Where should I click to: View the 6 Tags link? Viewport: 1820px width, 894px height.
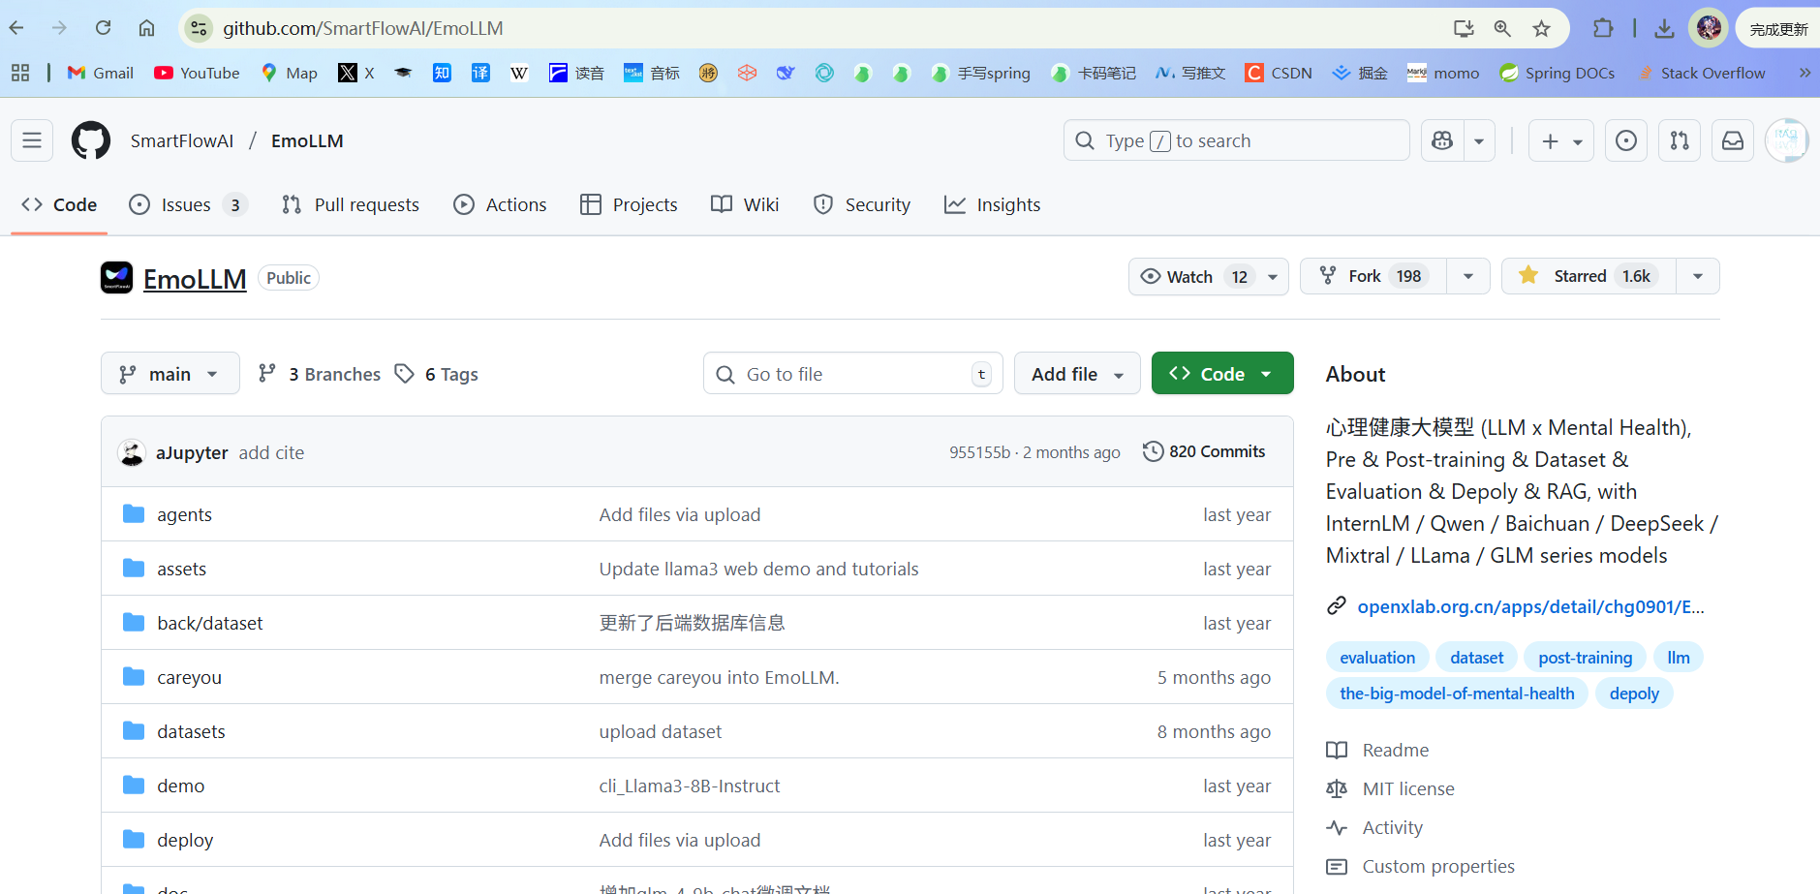point(437,374)
